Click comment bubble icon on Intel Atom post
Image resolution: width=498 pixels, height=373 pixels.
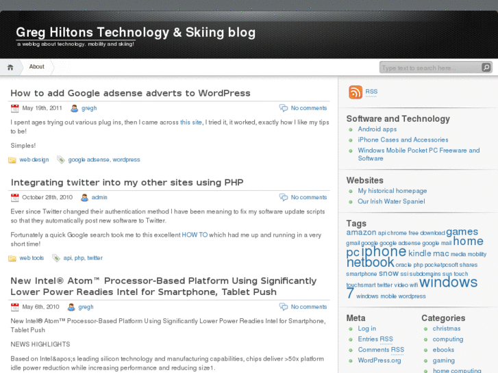click(x=284, y=307)
